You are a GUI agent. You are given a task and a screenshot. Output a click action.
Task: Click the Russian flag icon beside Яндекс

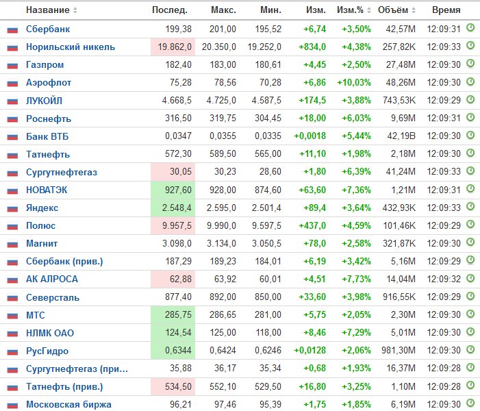[12, 208]
